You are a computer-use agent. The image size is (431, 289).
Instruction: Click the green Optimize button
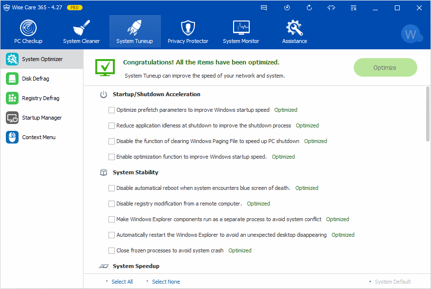click(386, 67)
